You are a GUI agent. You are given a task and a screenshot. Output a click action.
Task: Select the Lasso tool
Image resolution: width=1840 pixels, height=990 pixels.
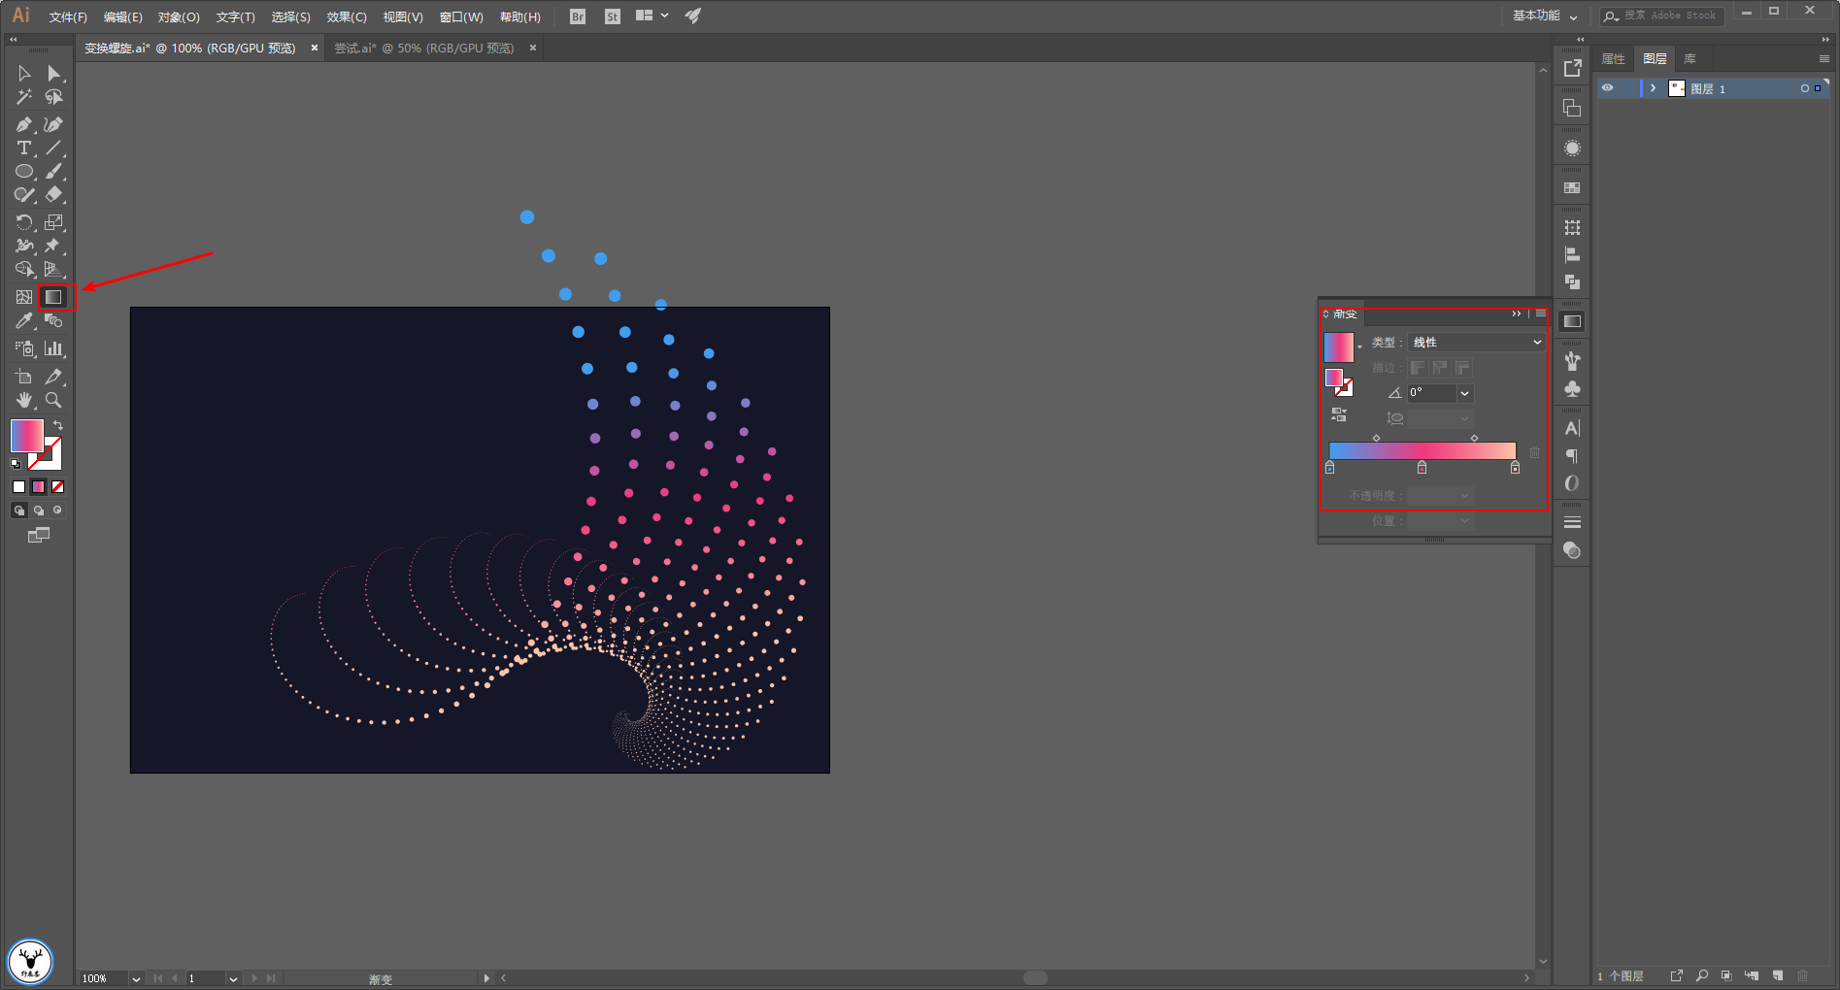coord(53,97)
